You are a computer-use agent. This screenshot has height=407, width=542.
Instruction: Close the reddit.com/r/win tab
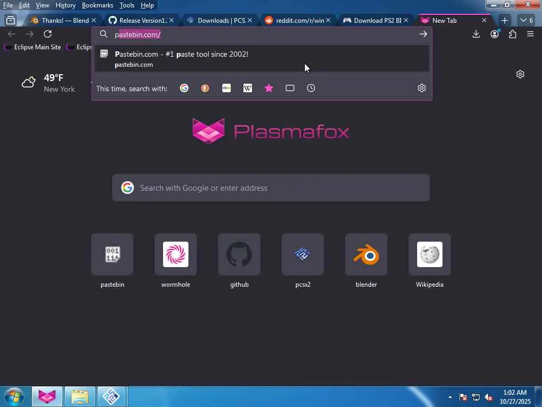tap(328, 21)
